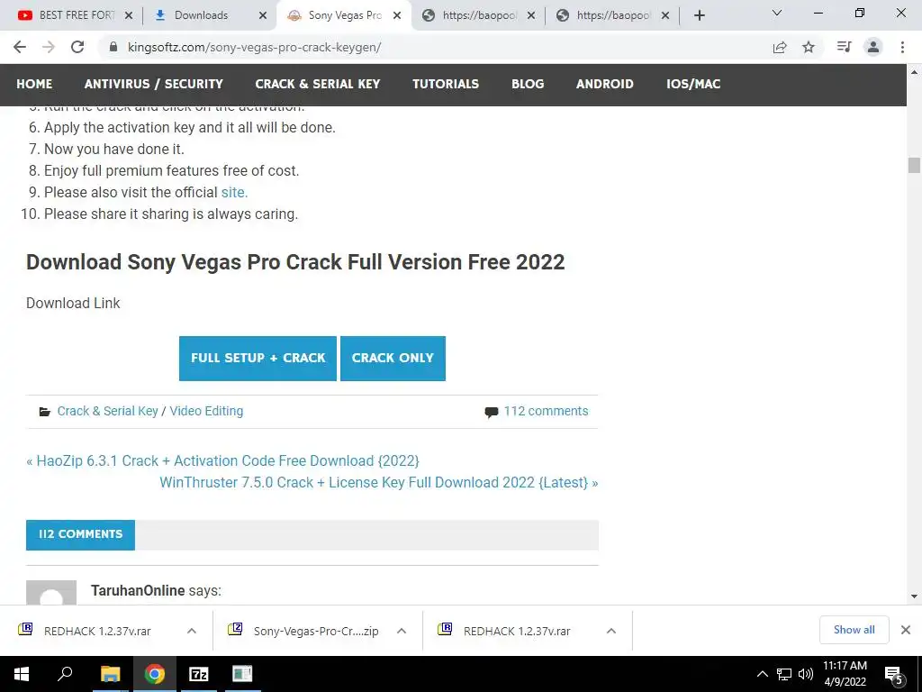Open the media control icon in toolbar
The width and height of the screenshot is (922, 692).
coord(844,47)
